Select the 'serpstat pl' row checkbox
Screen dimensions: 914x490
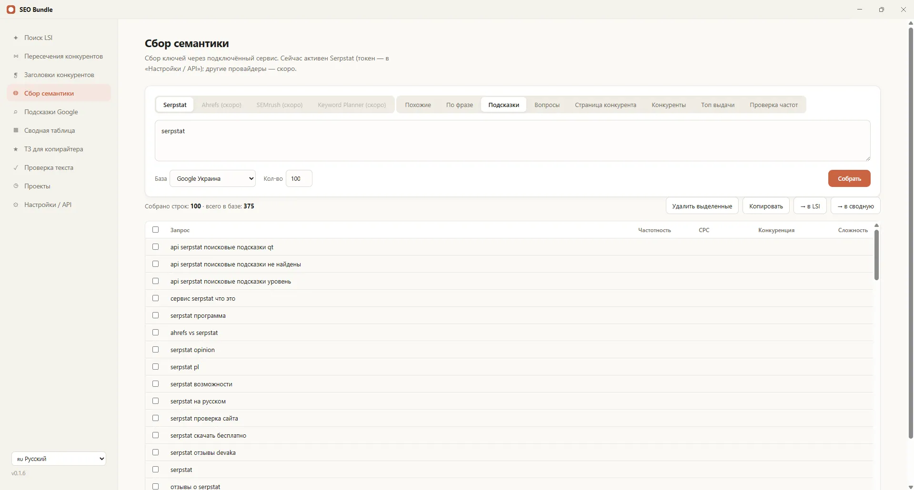(155, 367)
